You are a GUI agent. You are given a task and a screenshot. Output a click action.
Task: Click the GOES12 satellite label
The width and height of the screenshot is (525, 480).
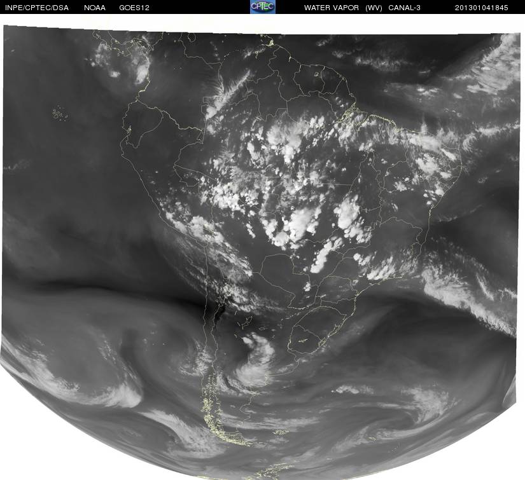(134, 8)
